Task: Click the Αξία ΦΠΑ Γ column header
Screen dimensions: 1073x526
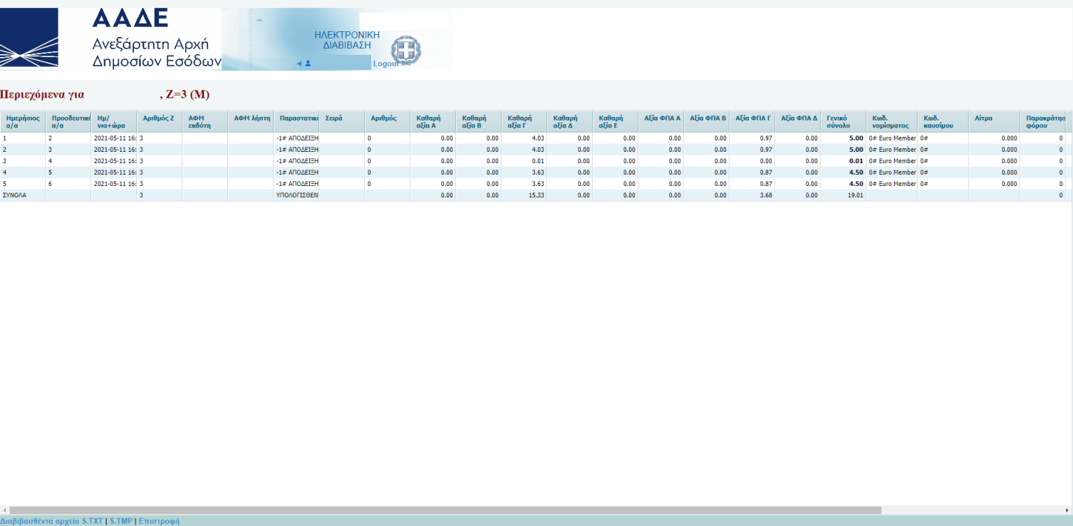Action: click(752, 118)
